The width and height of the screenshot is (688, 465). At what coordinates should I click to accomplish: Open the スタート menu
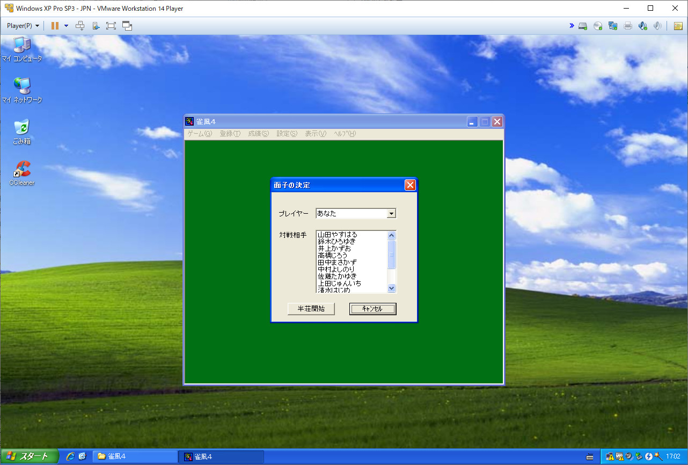30,456
